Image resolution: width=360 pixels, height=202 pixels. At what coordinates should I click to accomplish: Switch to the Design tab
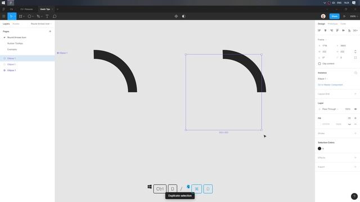(x=321, y=24)
